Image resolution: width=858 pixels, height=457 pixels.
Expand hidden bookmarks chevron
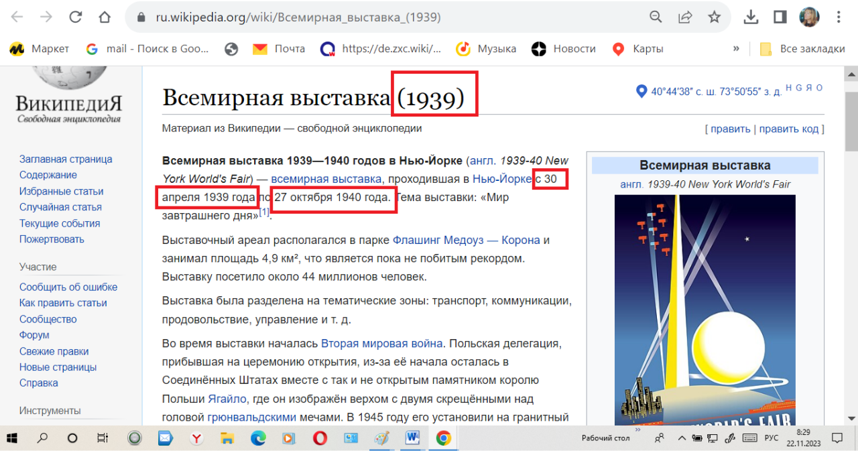[x=736, y=49]
